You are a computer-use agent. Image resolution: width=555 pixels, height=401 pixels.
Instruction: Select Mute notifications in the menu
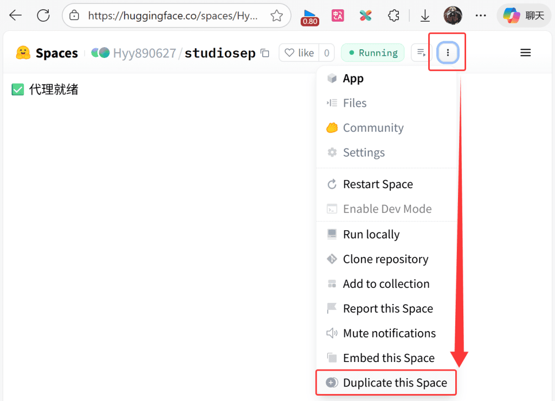389,333
